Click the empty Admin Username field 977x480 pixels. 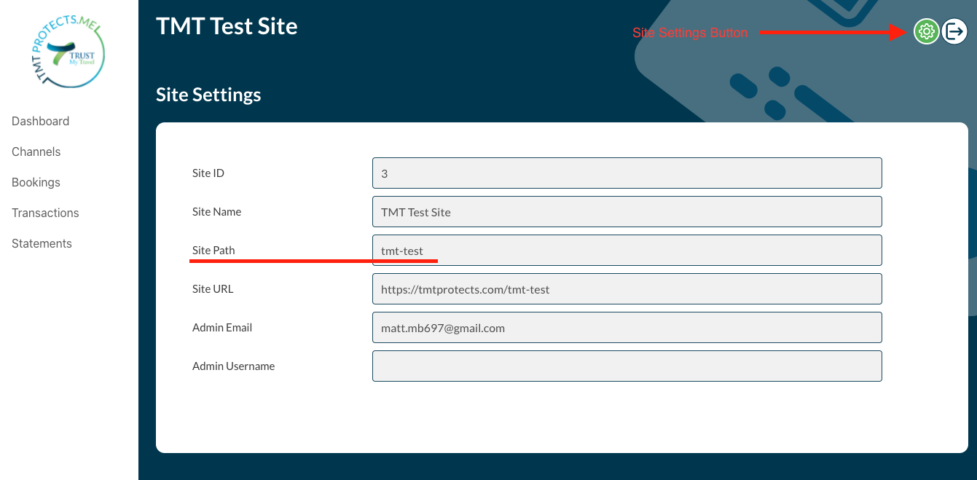(x=627, y=366)
